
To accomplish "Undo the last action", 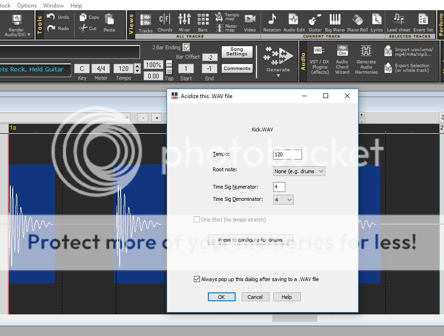I will pyautogui.click(x=58, y=17).
